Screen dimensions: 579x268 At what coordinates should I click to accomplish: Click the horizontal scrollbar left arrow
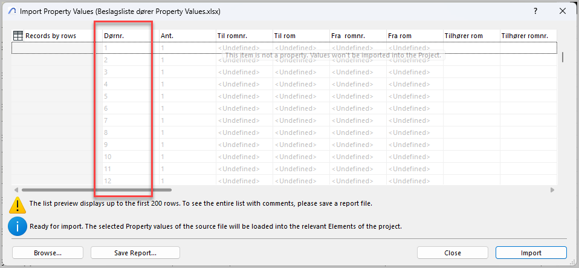pos(15,190)
